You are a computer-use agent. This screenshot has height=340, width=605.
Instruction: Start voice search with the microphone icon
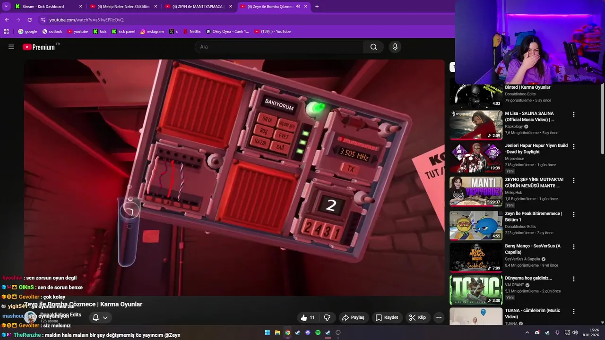click(x=395, y=47)
